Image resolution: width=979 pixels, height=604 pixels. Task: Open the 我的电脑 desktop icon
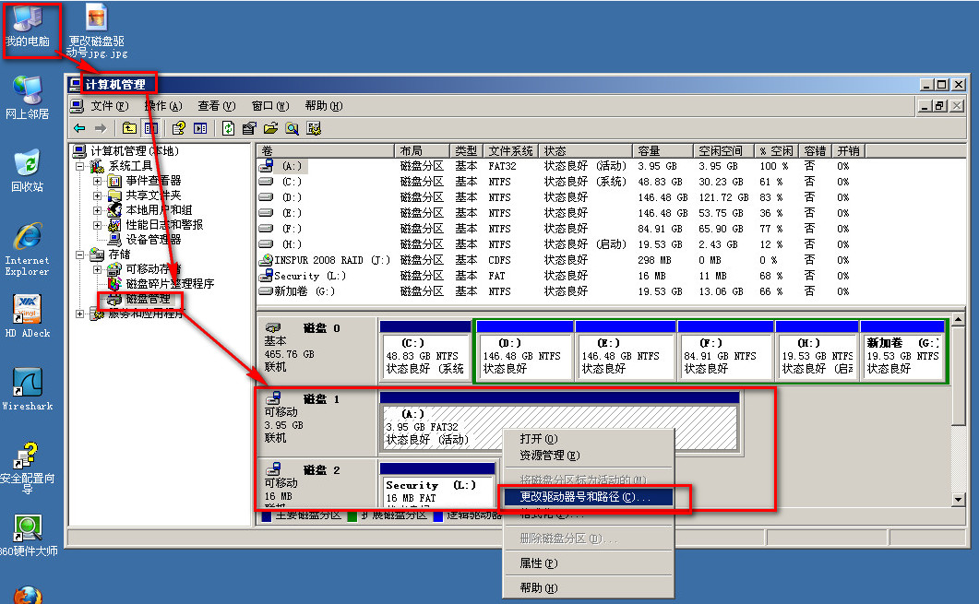pyautogui.click(x=27, y=28)
